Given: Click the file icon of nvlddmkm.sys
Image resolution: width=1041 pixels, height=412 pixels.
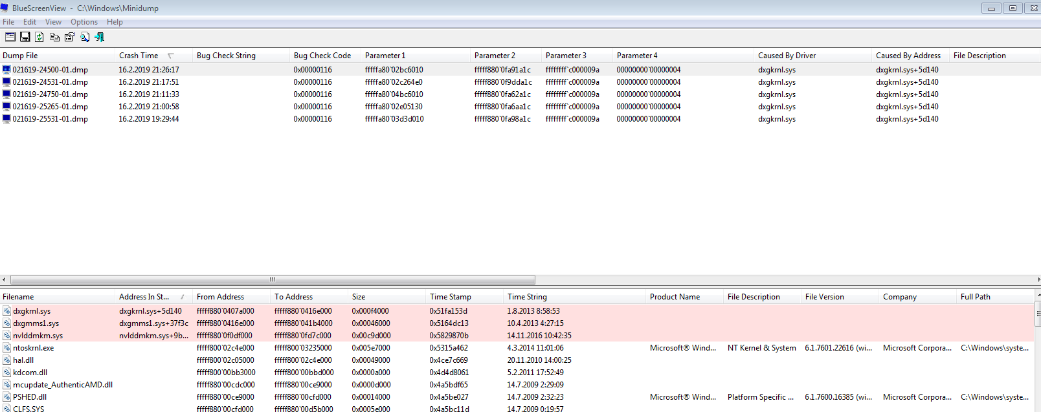Looking at the screenshot, I should (6, 336).
